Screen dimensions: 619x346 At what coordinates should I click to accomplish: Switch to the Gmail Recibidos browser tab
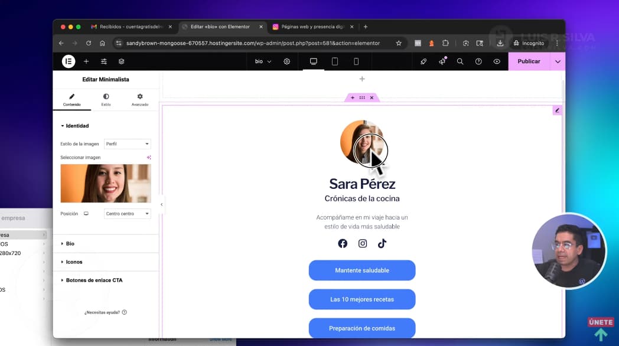click(132, 27)
